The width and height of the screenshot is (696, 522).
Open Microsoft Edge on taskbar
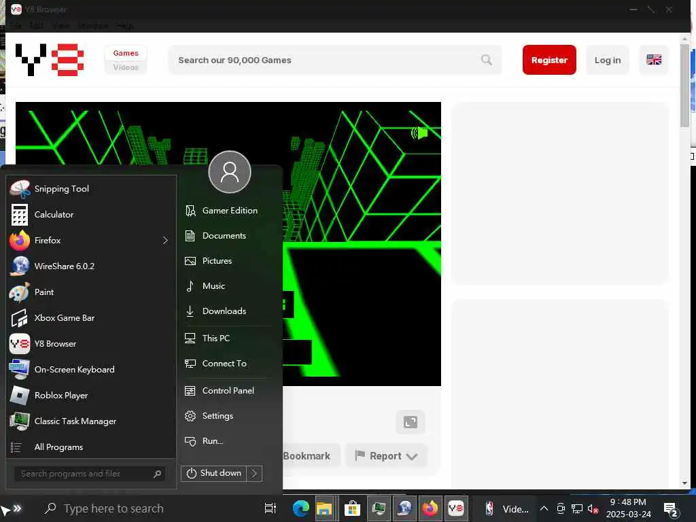[300, 508]
